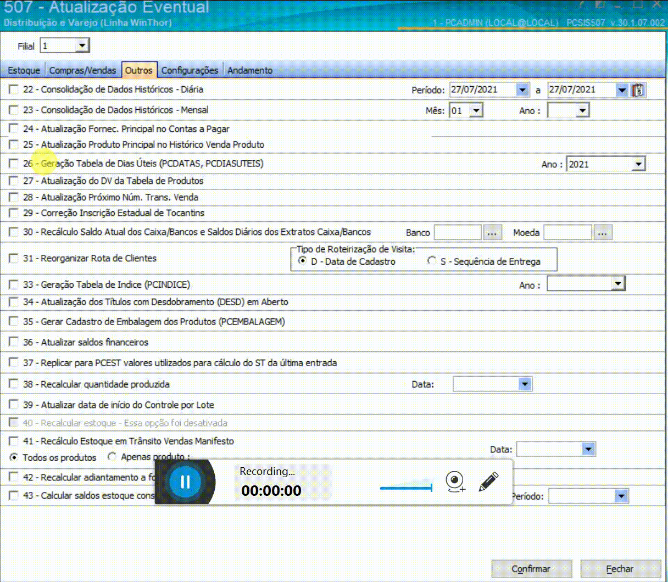Check option 23 Consolidação Mensal
Image resolution: width=668 pixels, height=582 pixels.
14,110
